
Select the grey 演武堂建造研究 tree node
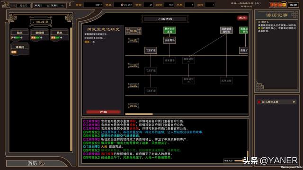click(x=226, y=30)
